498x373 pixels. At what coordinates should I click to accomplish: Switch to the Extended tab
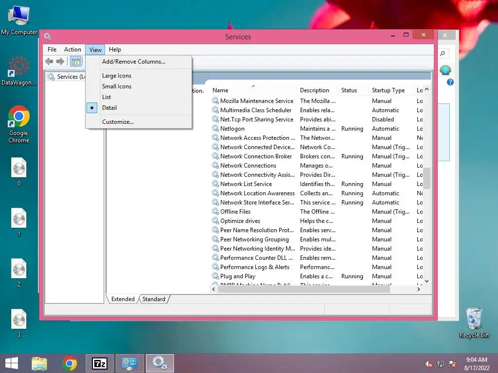123,299
